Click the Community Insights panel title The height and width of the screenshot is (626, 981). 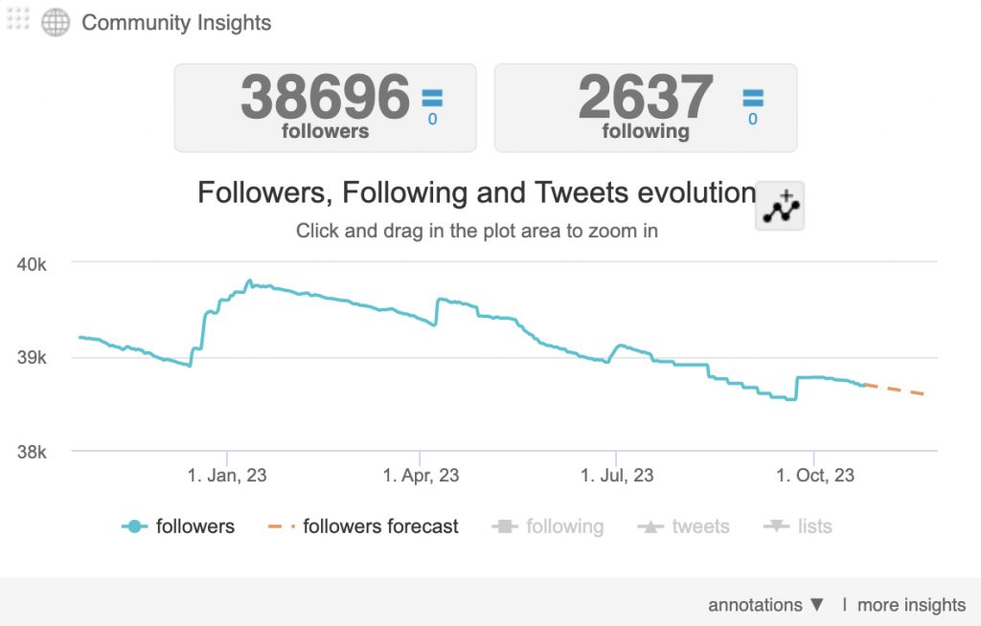pyautogui.click(x=176, y=23)
